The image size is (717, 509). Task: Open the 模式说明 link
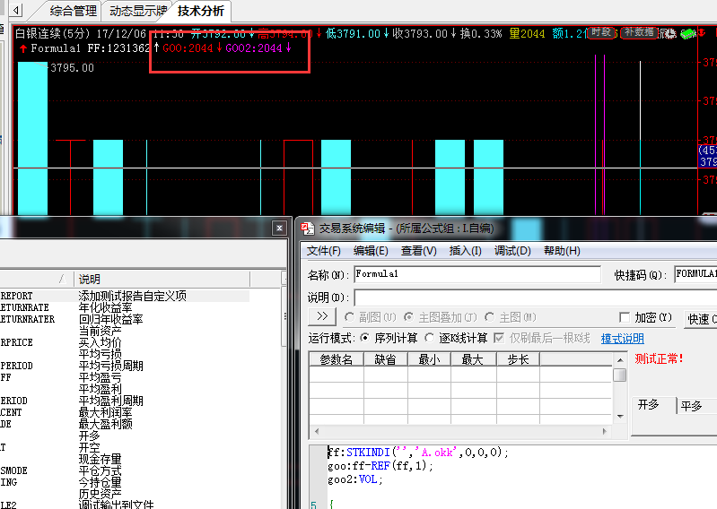tap(622, 338)
